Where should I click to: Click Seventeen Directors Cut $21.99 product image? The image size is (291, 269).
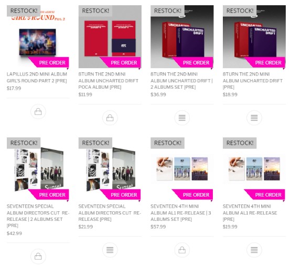pyautogui.click(x=110, y=169)
